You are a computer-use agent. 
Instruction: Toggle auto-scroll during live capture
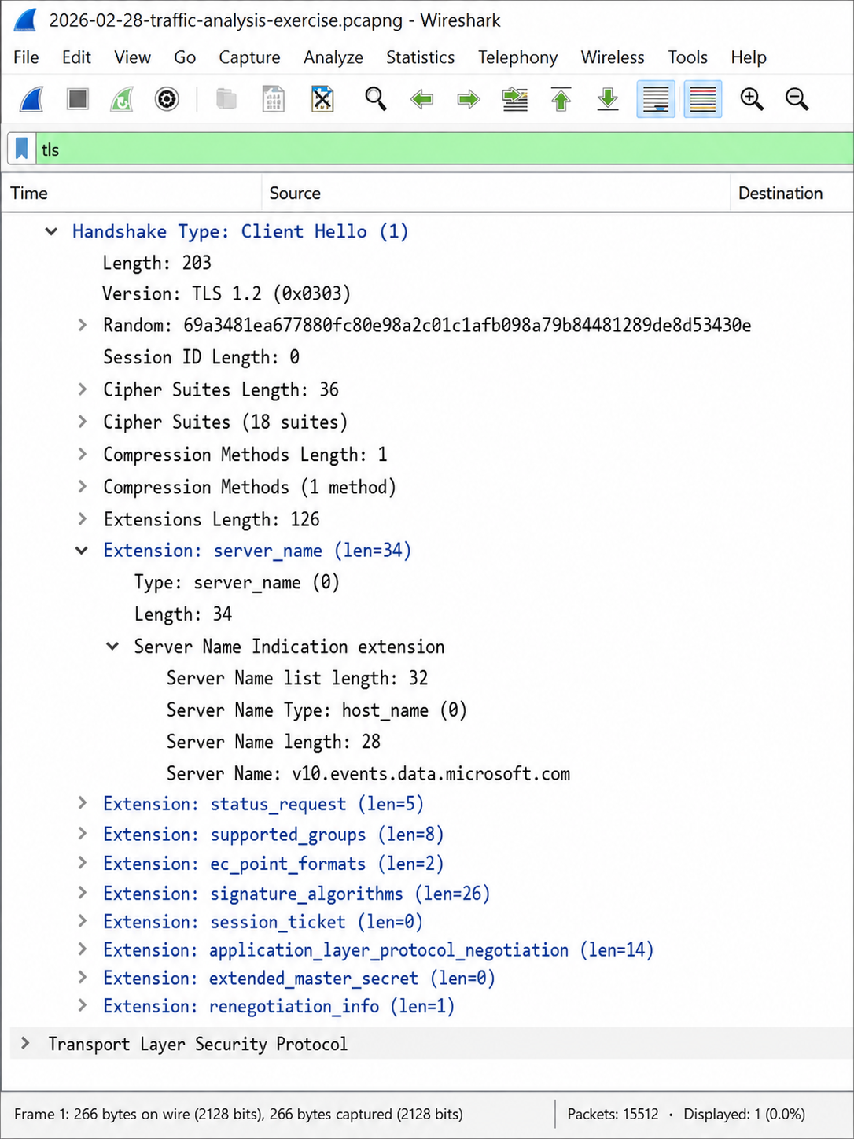point(656,100)
